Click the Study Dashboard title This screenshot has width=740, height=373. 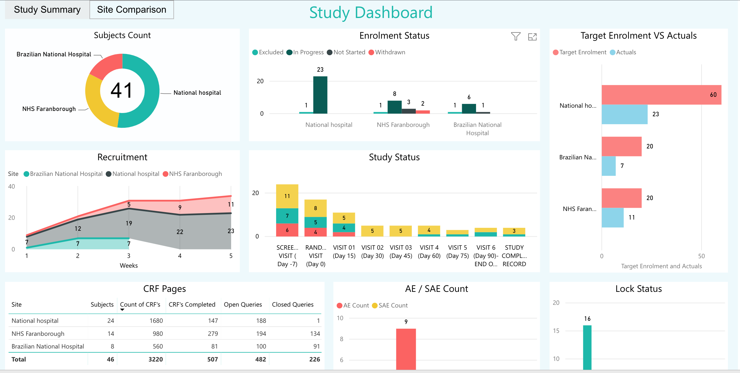point(371,13)
